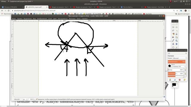This screenshot has width=191, height=107.
Task: Open canvas menu button at ruler corner
Action: [12, 21]
